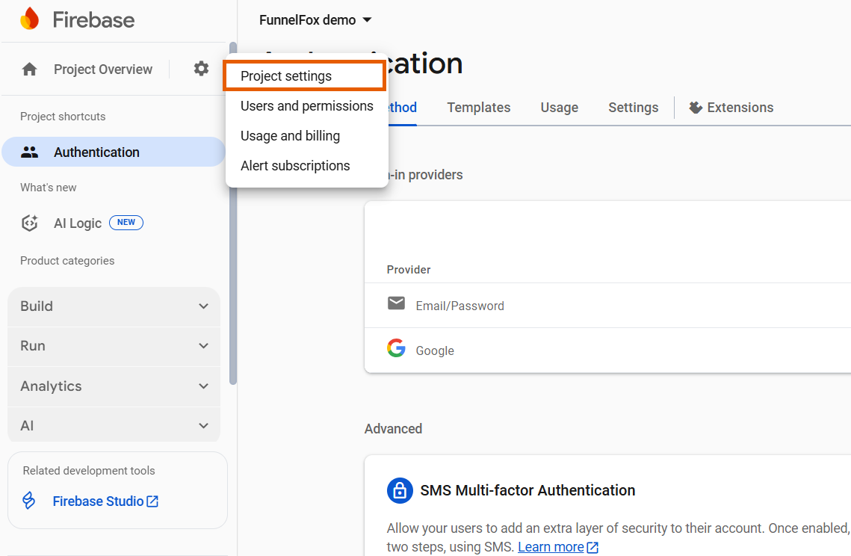Click the Advanced section label

pyautogui.click(x=393, y=429)
